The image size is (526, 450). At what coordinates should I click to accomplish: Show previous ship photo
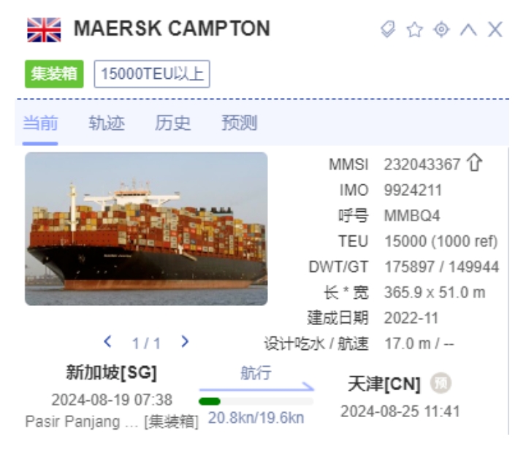click(x=107, y=342)
